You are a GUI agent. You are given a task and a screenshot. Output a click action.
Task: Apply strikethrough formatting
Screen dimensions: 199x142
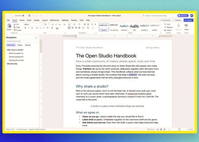[37, 28]
